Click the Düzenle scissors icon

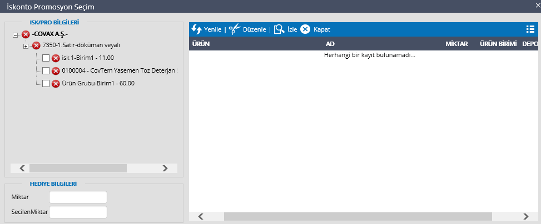point(235,29)
